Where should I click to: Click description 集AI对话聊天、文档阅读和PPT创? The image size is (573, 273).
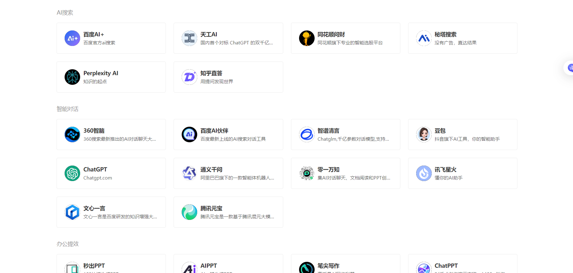pyautogui.click(x=354, y=178)
